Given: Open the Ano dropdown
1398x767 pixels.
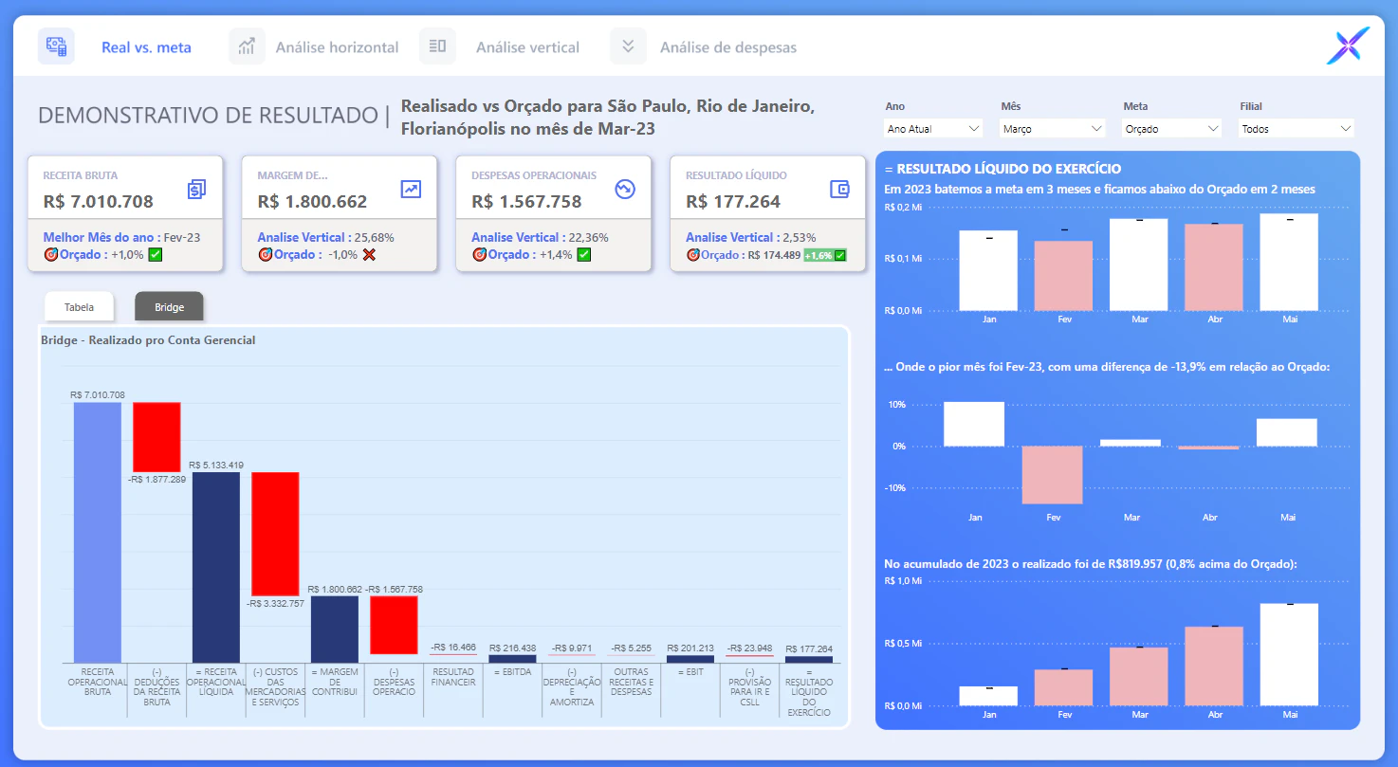Looking at the screenshot, I should (933, 128).
